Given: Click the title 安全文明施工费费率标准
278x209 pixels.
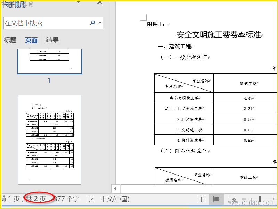Looking at the screenshot, I should click(x=219, y=34).
